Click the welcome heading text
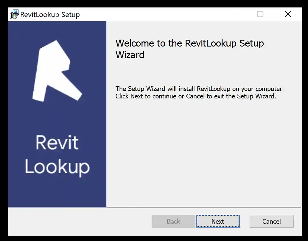This screenshot has height=241, width=308. click(x=189, y=49)
